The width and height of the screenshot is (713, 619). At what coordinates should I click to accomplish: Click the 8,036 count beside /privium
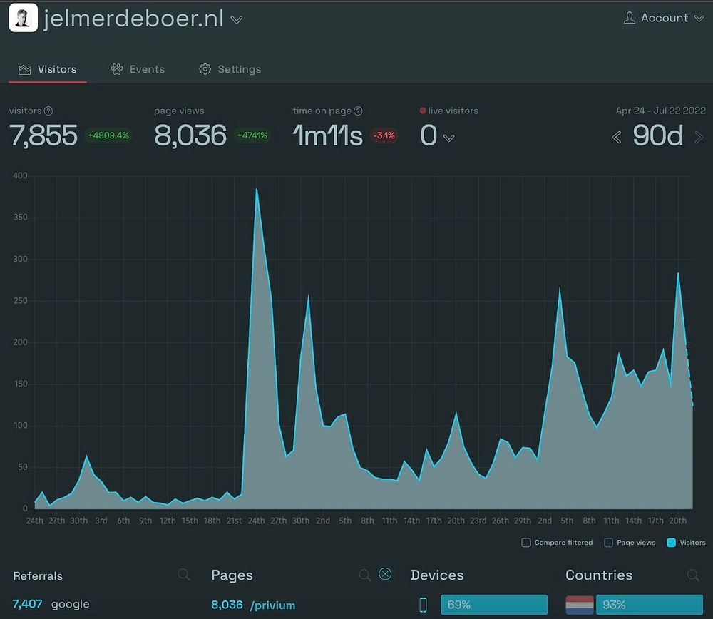pos(227,605)
